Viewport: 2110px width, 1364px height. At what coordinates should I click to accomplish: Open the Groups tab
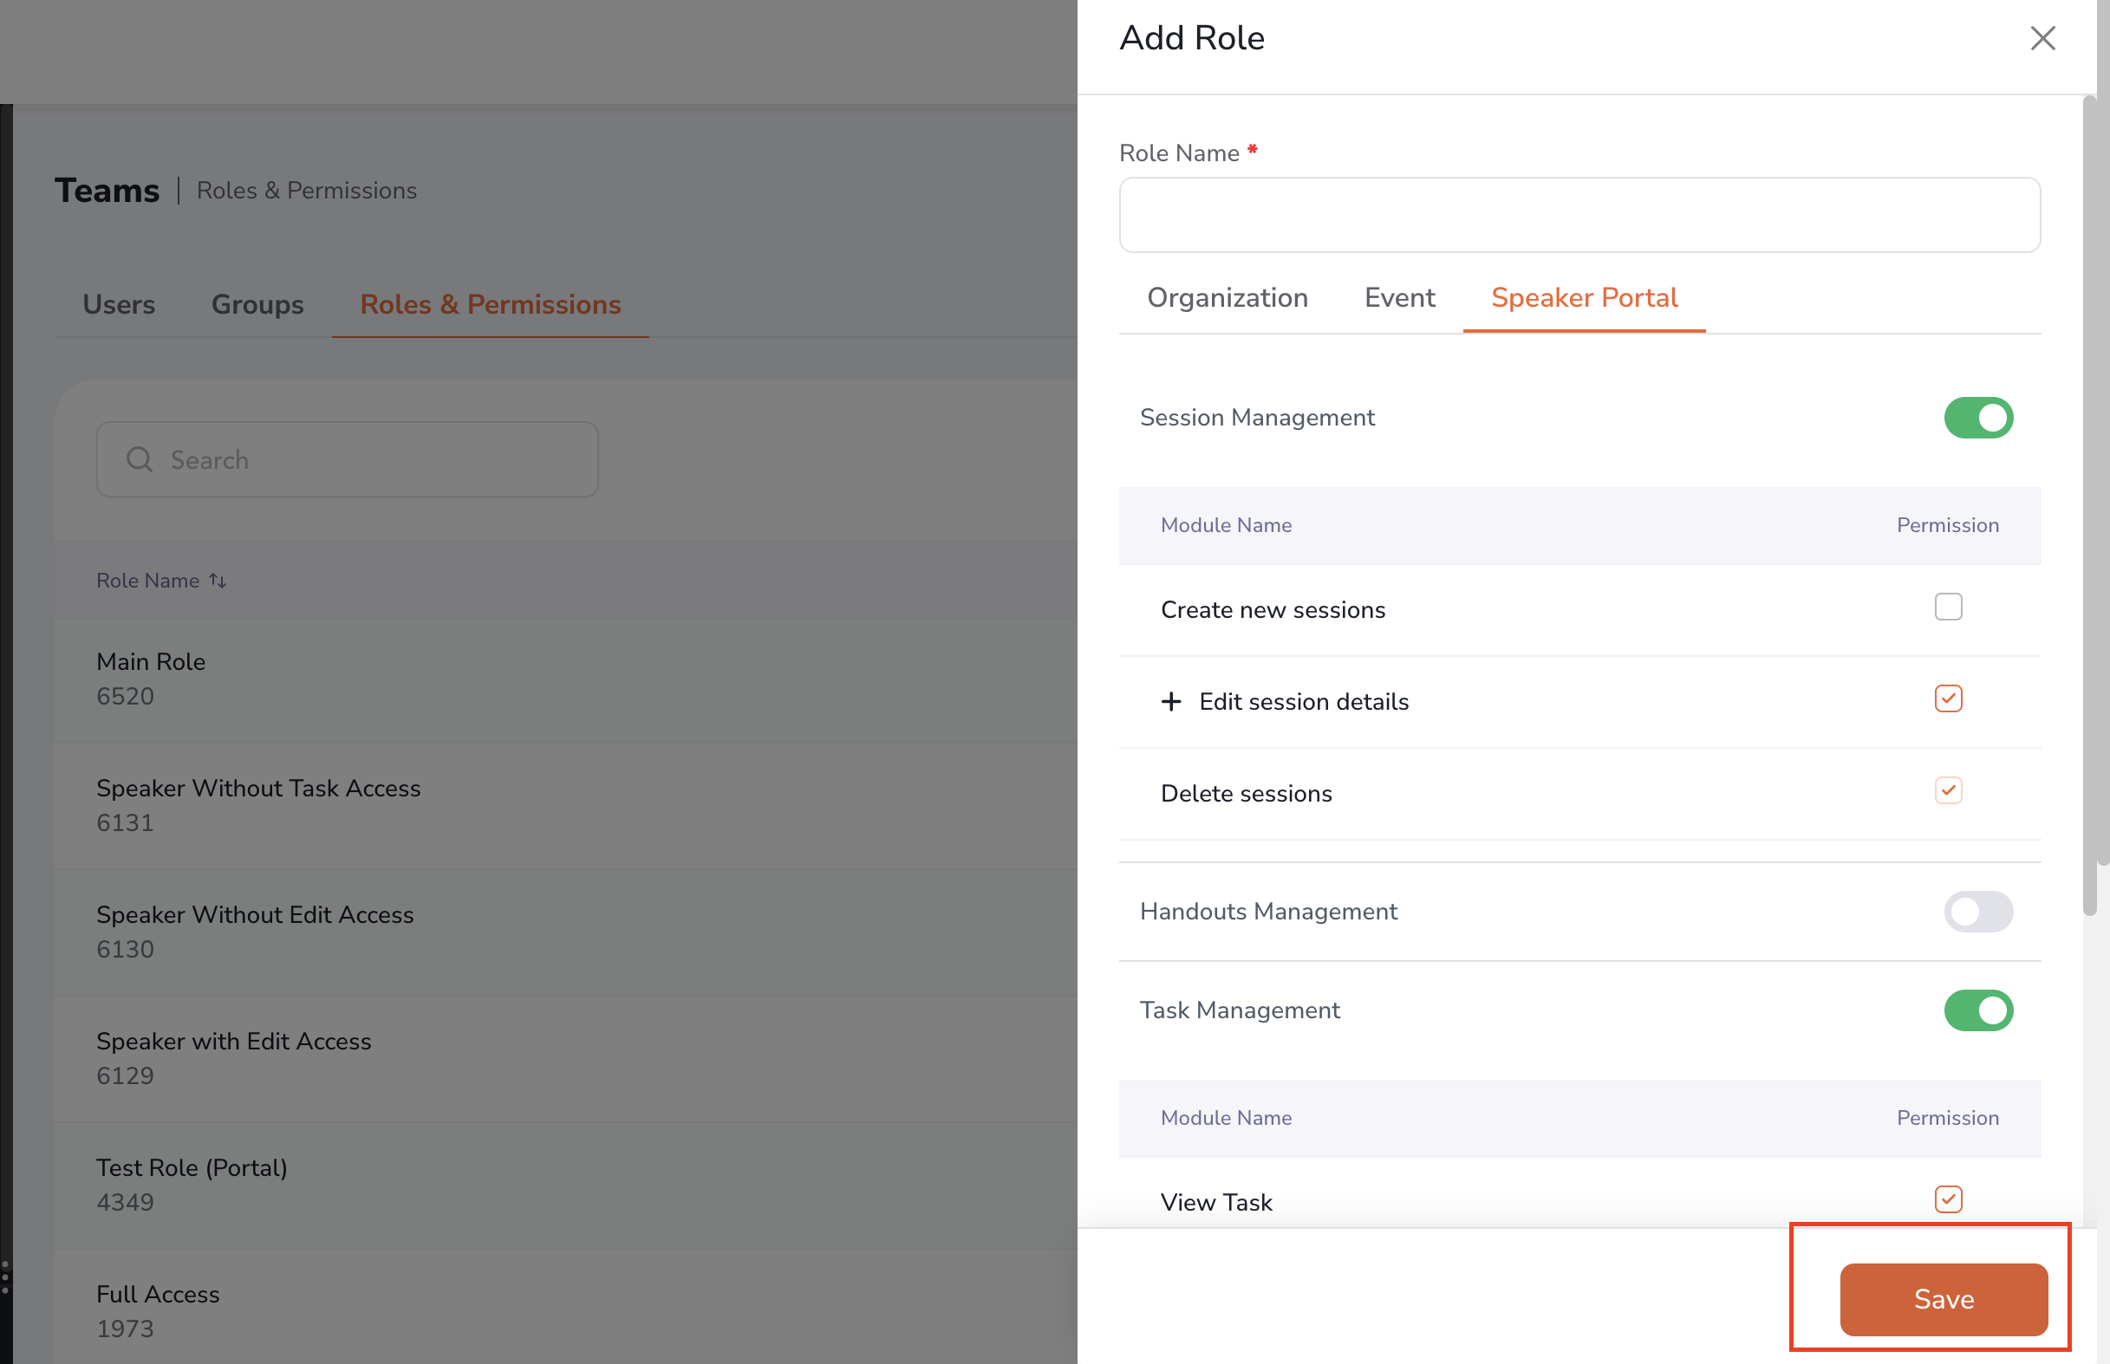(x=257, y=305)
